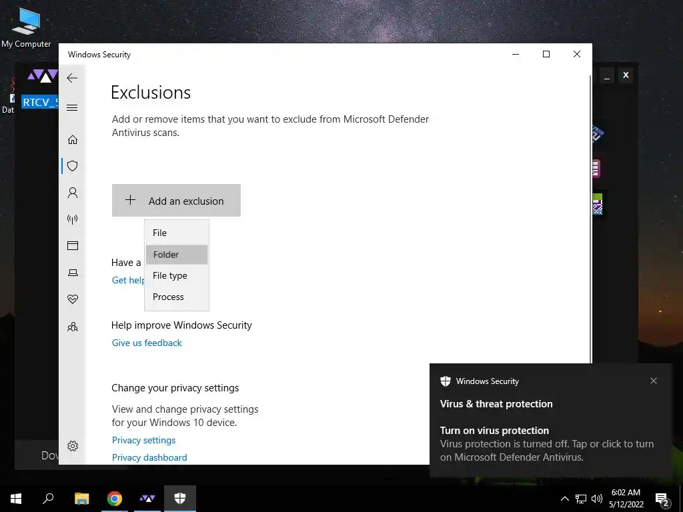Go back with the arrow in Windows Security
This screenshot has height=512, width=683.
pos(72,78)
